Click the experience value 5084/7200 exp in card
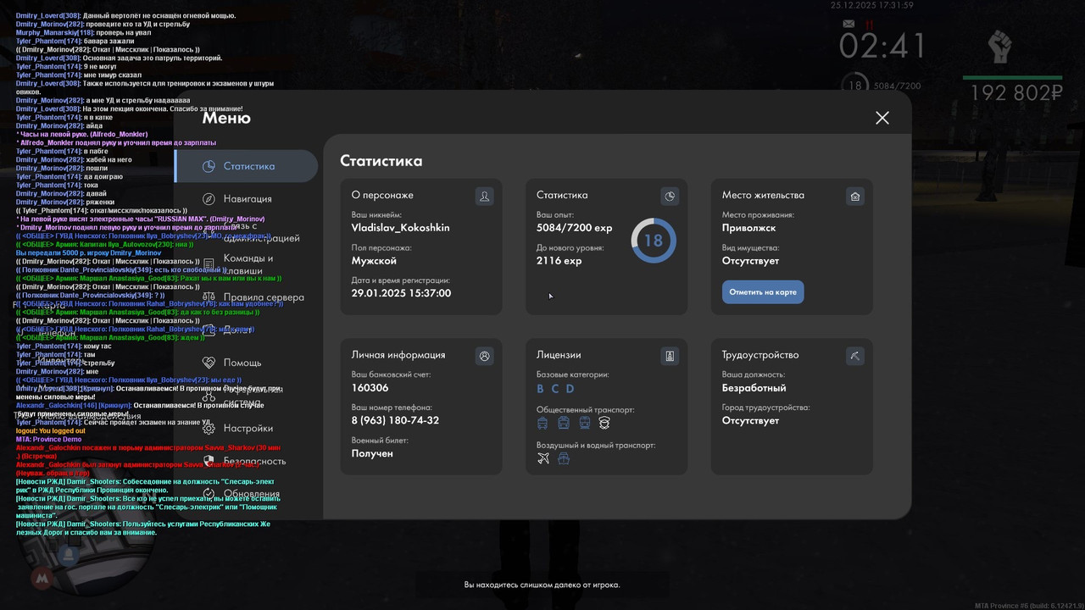This screenshot has height=610, width=1085. pyautogui.click(x=575, y=228)
